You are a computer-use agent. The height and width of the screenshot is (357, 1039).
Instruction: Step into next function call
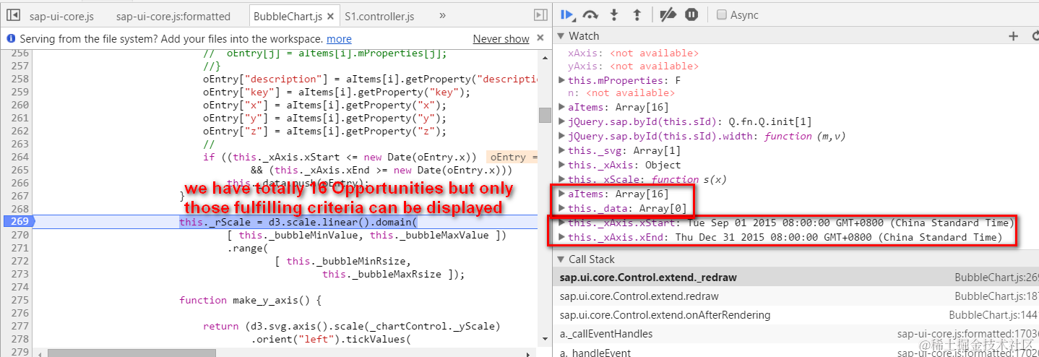[x=614, y=14]
